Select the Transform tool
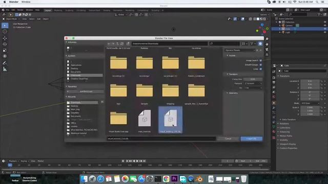 pos(5,56)
